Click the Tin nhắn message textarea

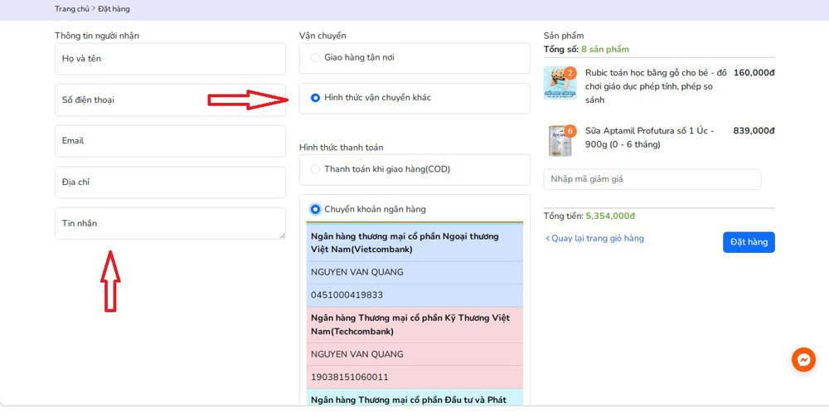[x=170, y=223]
